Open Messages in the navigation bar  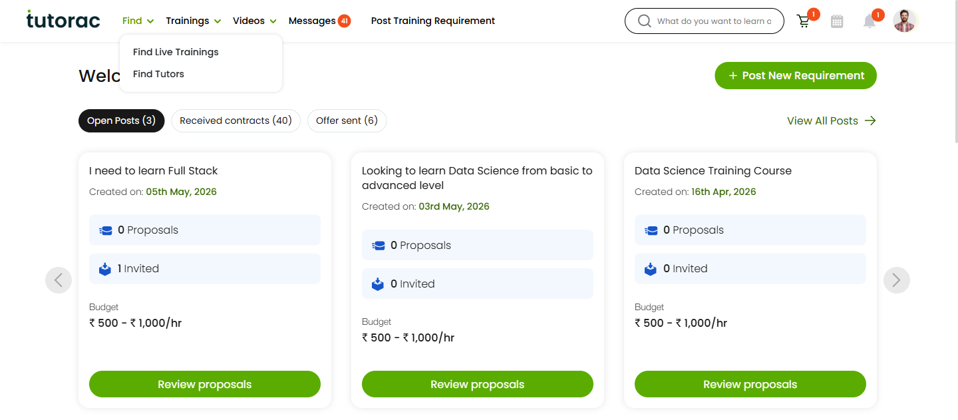coord(312,21)
